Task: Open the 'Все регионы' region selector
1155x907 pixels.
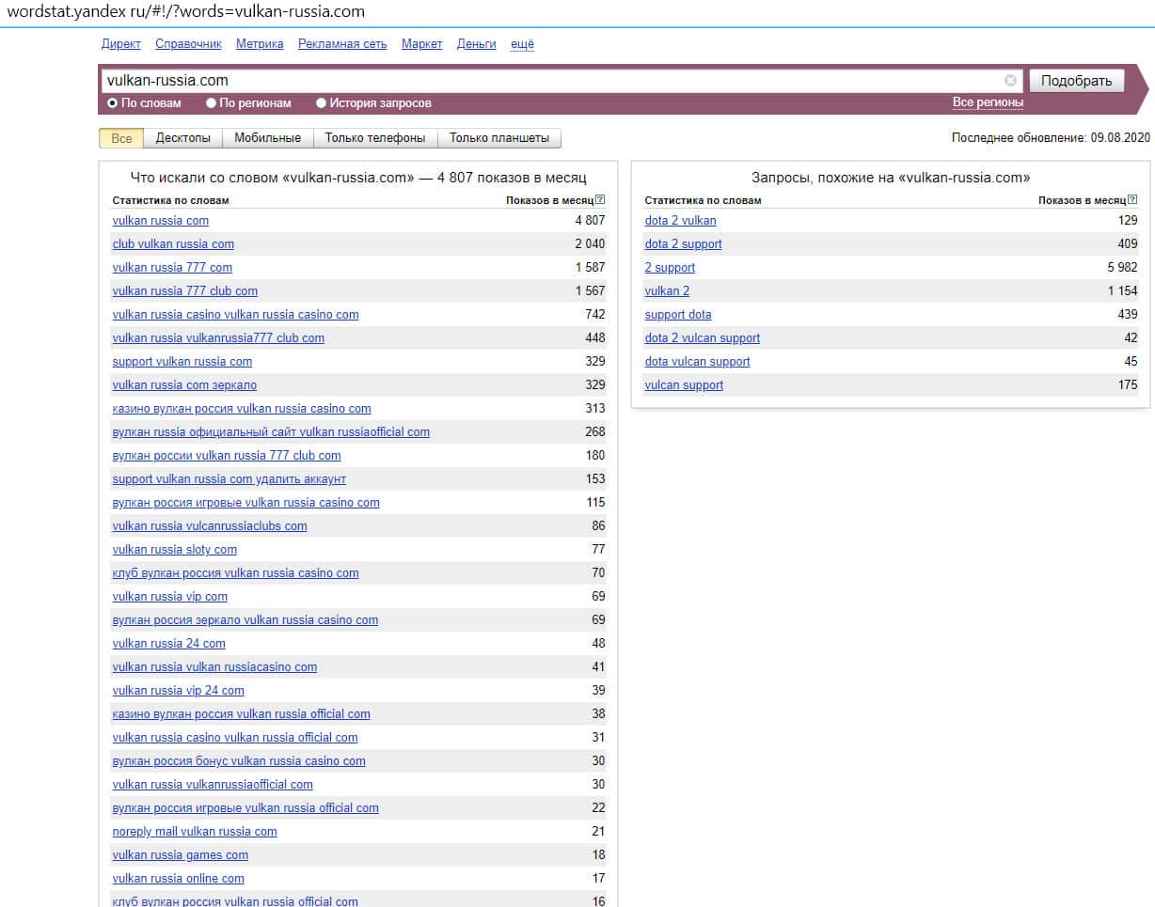Action: (988, 102)
